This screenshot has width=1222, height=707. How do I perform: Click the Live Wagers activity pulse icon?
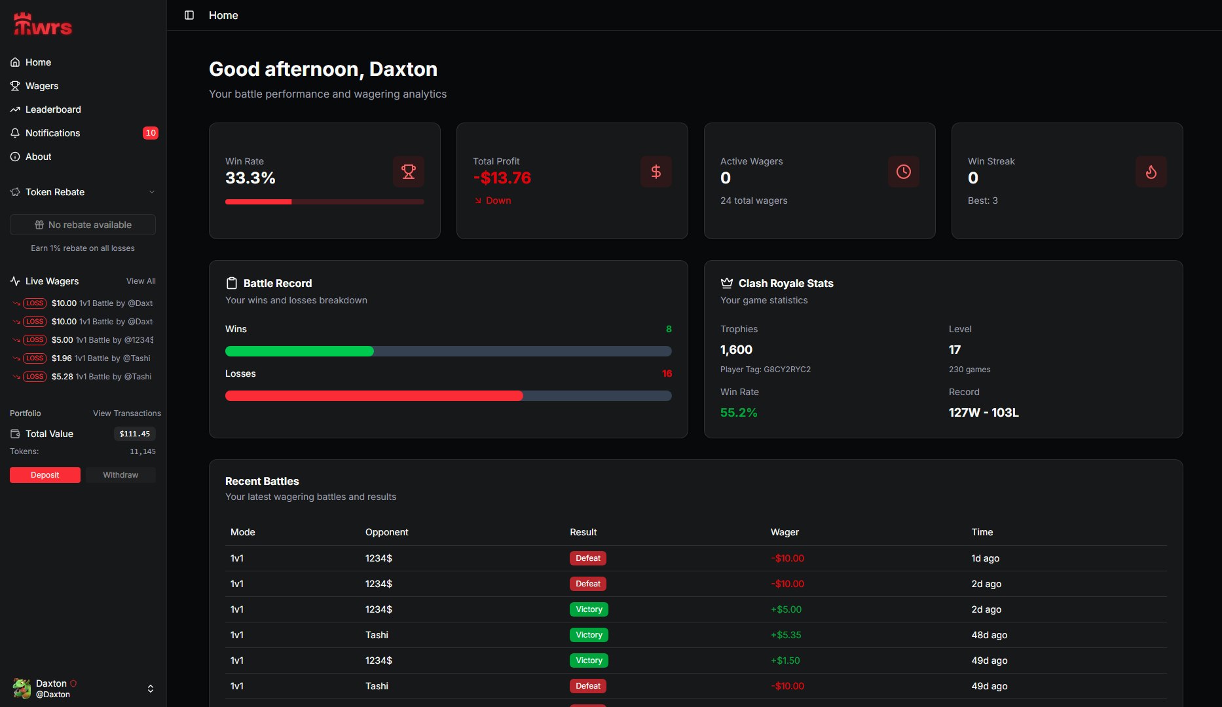(x=15, y=281)
